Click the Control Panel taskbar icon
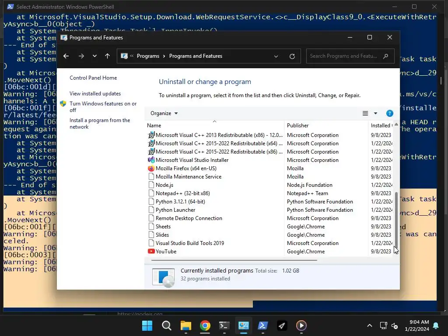This screenshot has height=336, width=448. pos(243,325)
